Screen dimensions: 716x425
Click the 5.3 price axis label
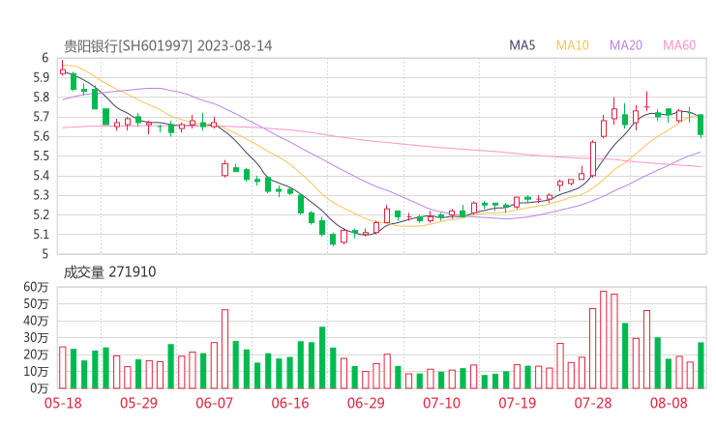tap(41, 195)
